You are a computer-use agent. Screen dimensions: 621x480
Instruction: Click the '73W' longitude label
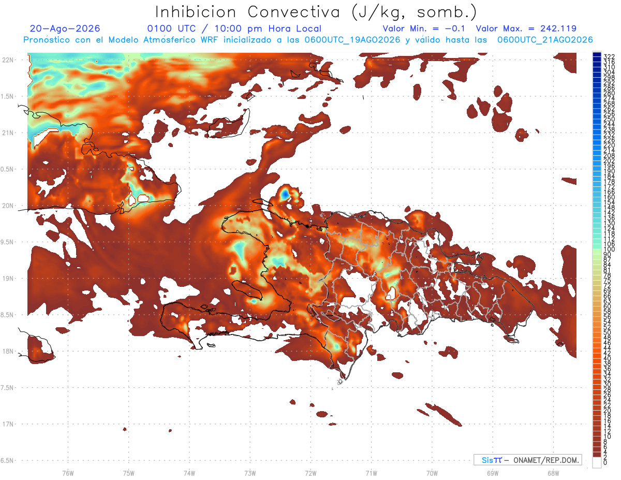(250, 472)
